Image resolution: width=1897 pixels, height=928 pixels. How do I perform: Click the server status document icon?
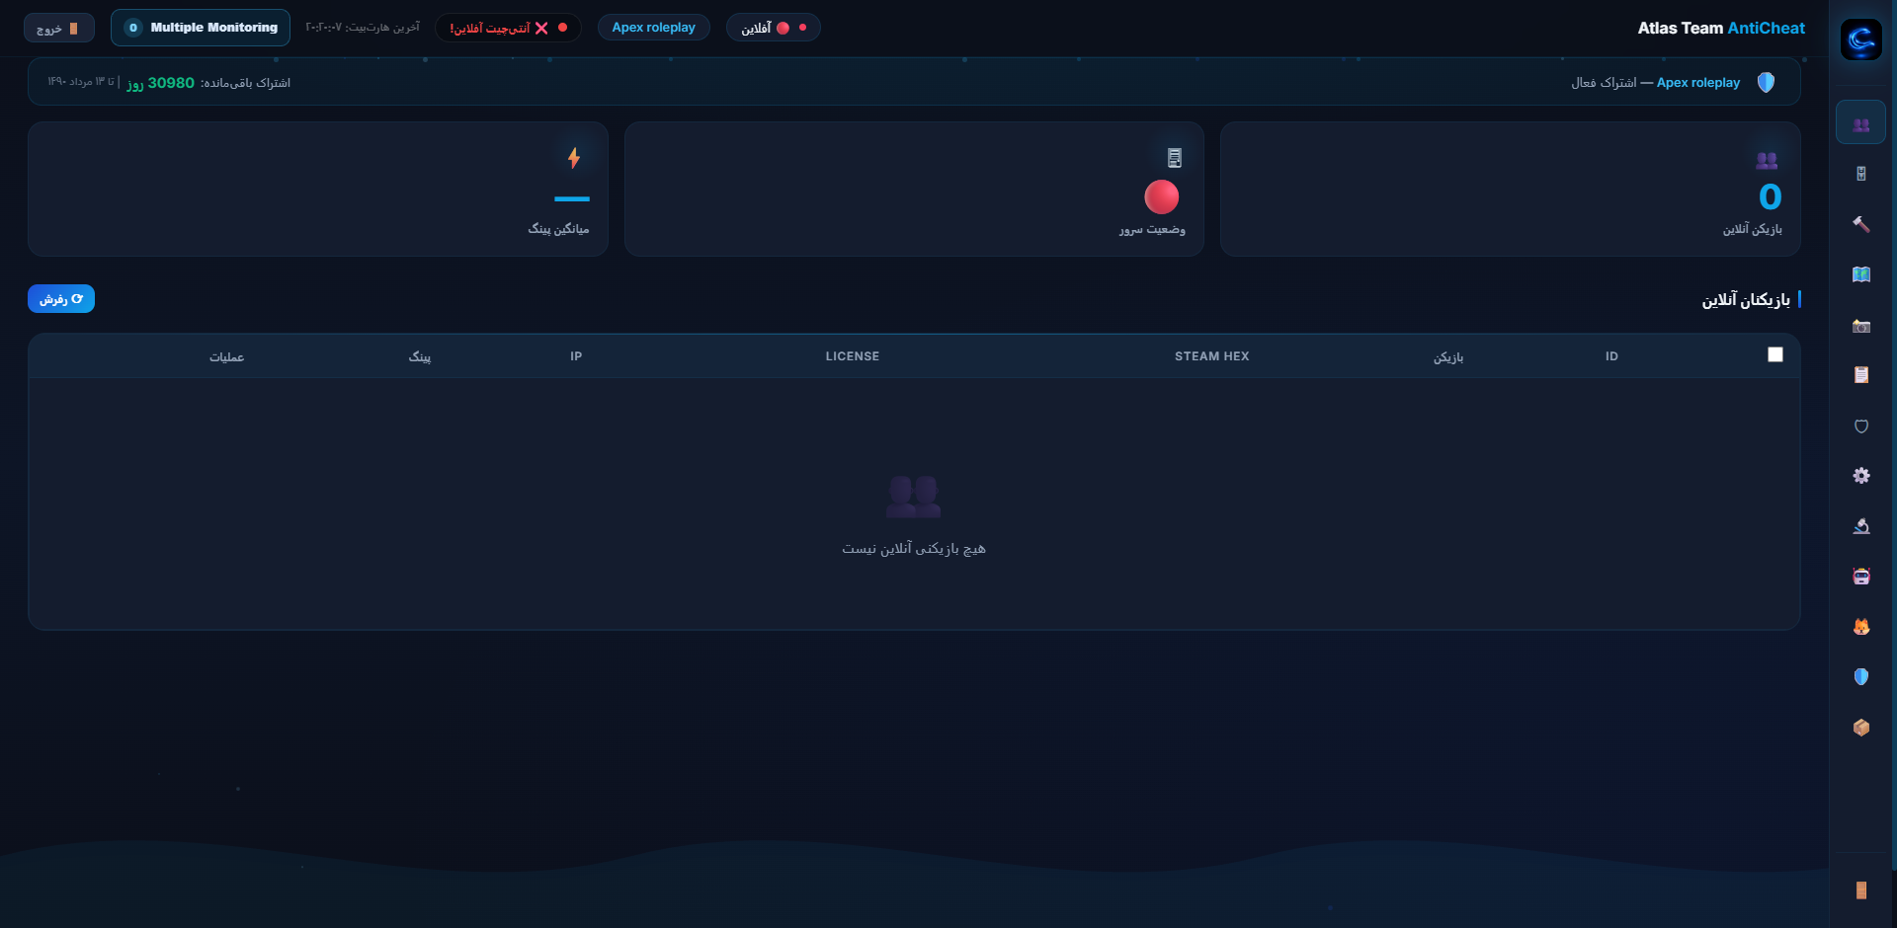1174,157
